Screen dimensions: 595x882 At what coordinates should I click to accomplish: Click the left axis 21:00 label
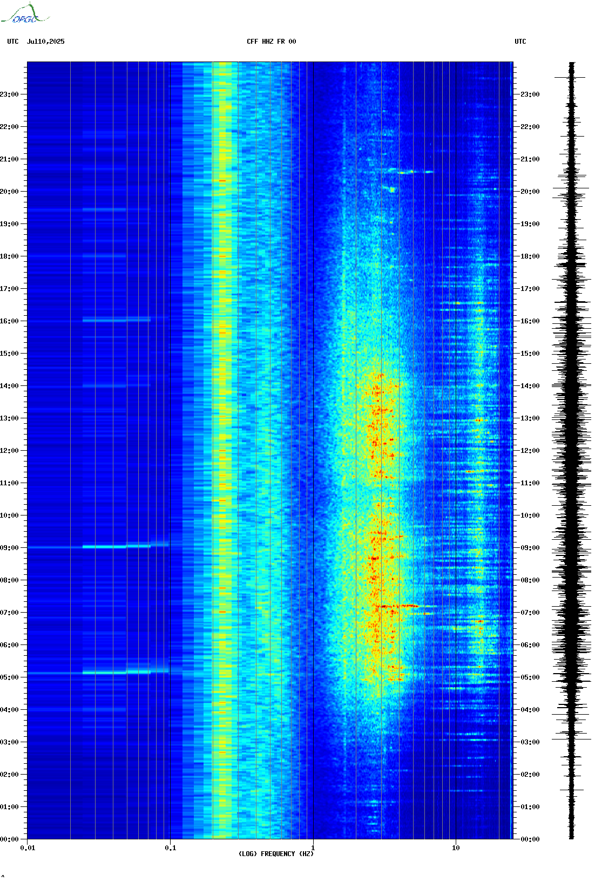coord(9,159)
